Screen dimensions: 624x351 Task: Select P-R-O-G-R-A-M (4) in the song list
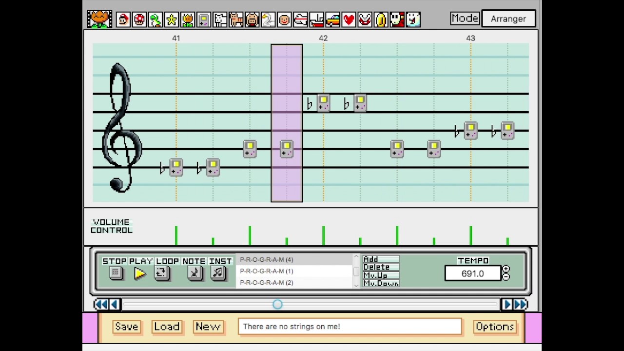(294, 260)
